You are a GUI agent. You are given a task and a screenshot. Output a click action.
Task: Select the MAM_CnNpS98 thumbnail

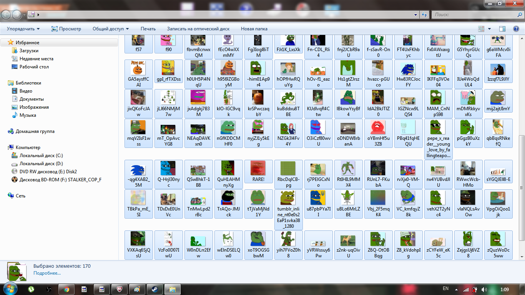coord(438,104)
